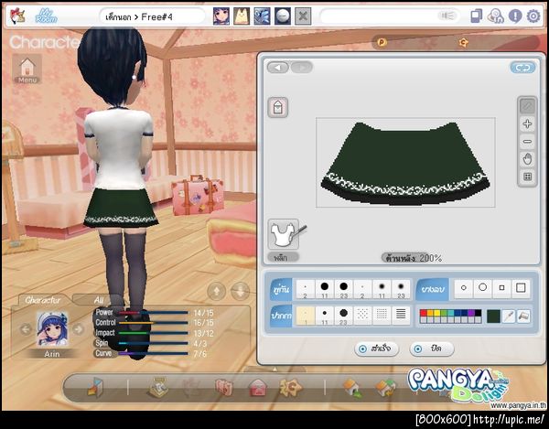The height and width of the screenshot is (429, 549).
Task: Click the small Thai label button under shirt icon
Action: (283, 258)
